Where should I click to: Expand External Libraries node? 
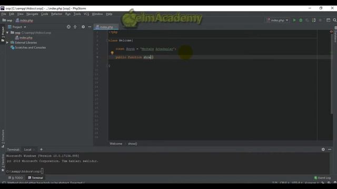coord(7,43)
